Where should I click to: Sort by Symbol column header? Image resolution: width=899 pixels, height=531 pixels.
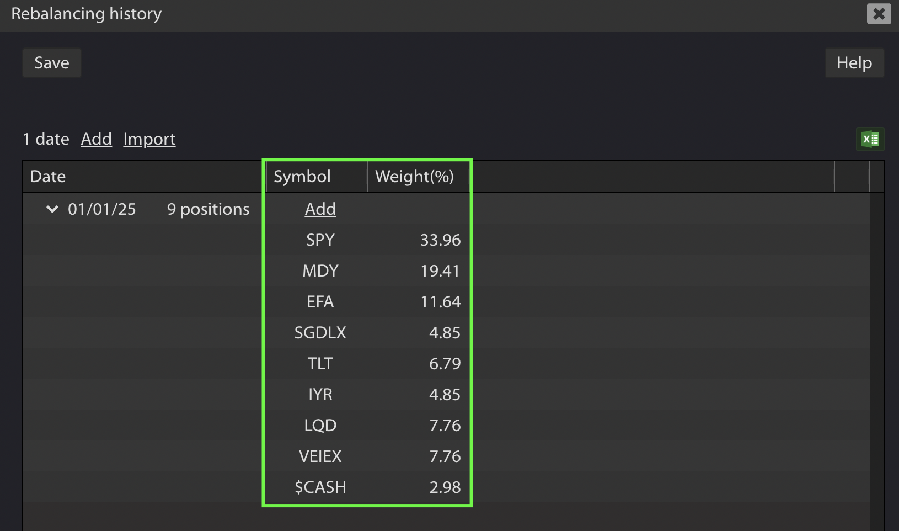pos(317,177)
